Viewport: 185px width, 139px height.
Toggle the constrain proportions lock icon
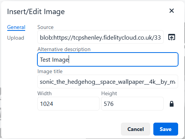pyautogui.click(x=172, y=104)
